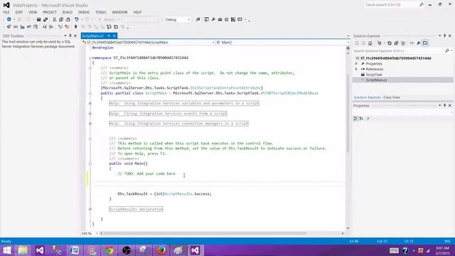Click the Cut scissors icon

pos(54,19)
